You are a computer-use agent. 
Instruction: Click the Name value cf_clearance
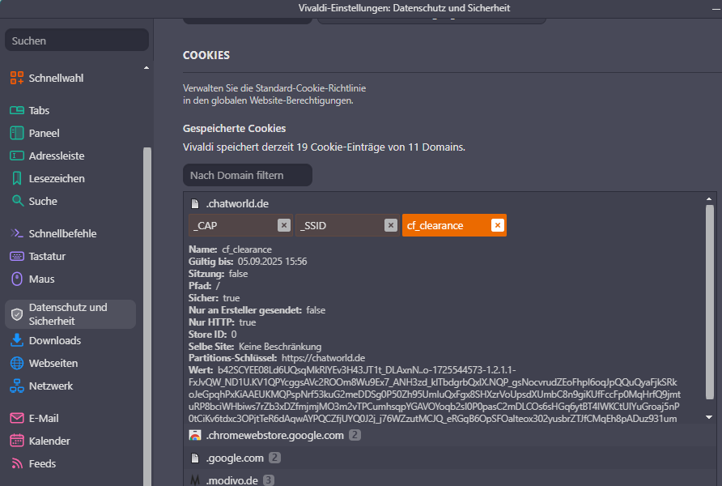(x=247, y=249)
